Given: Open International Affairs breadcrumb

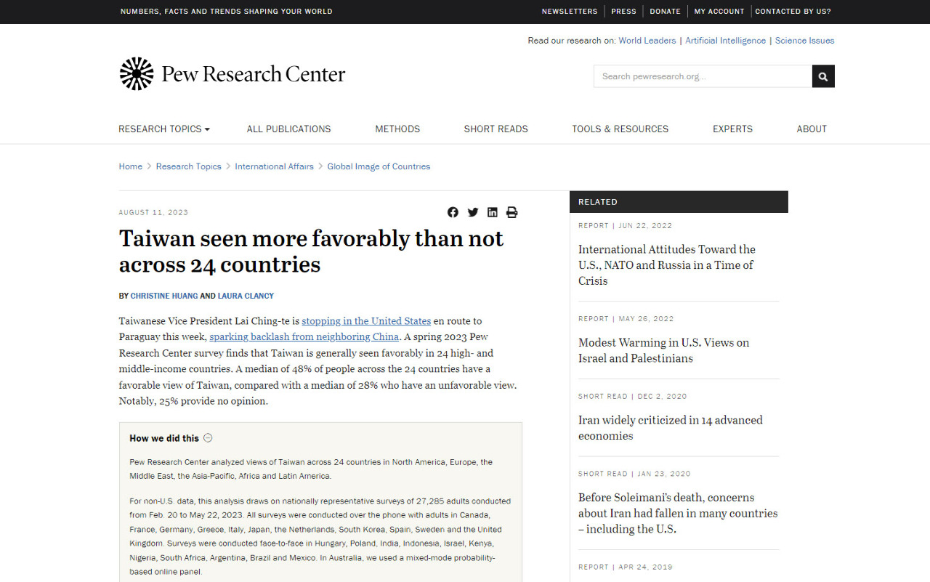Looking at the screenshot, I should click(274, 166).
